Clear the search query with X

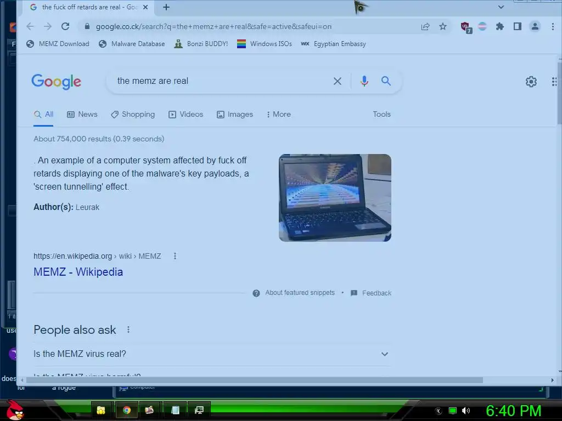coord(338,81)
